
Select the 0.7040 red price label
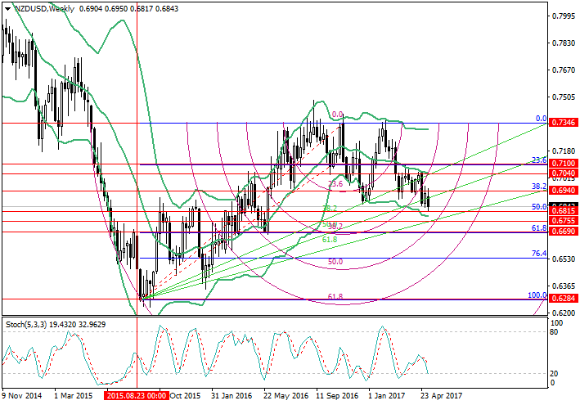tap(564, 173)
